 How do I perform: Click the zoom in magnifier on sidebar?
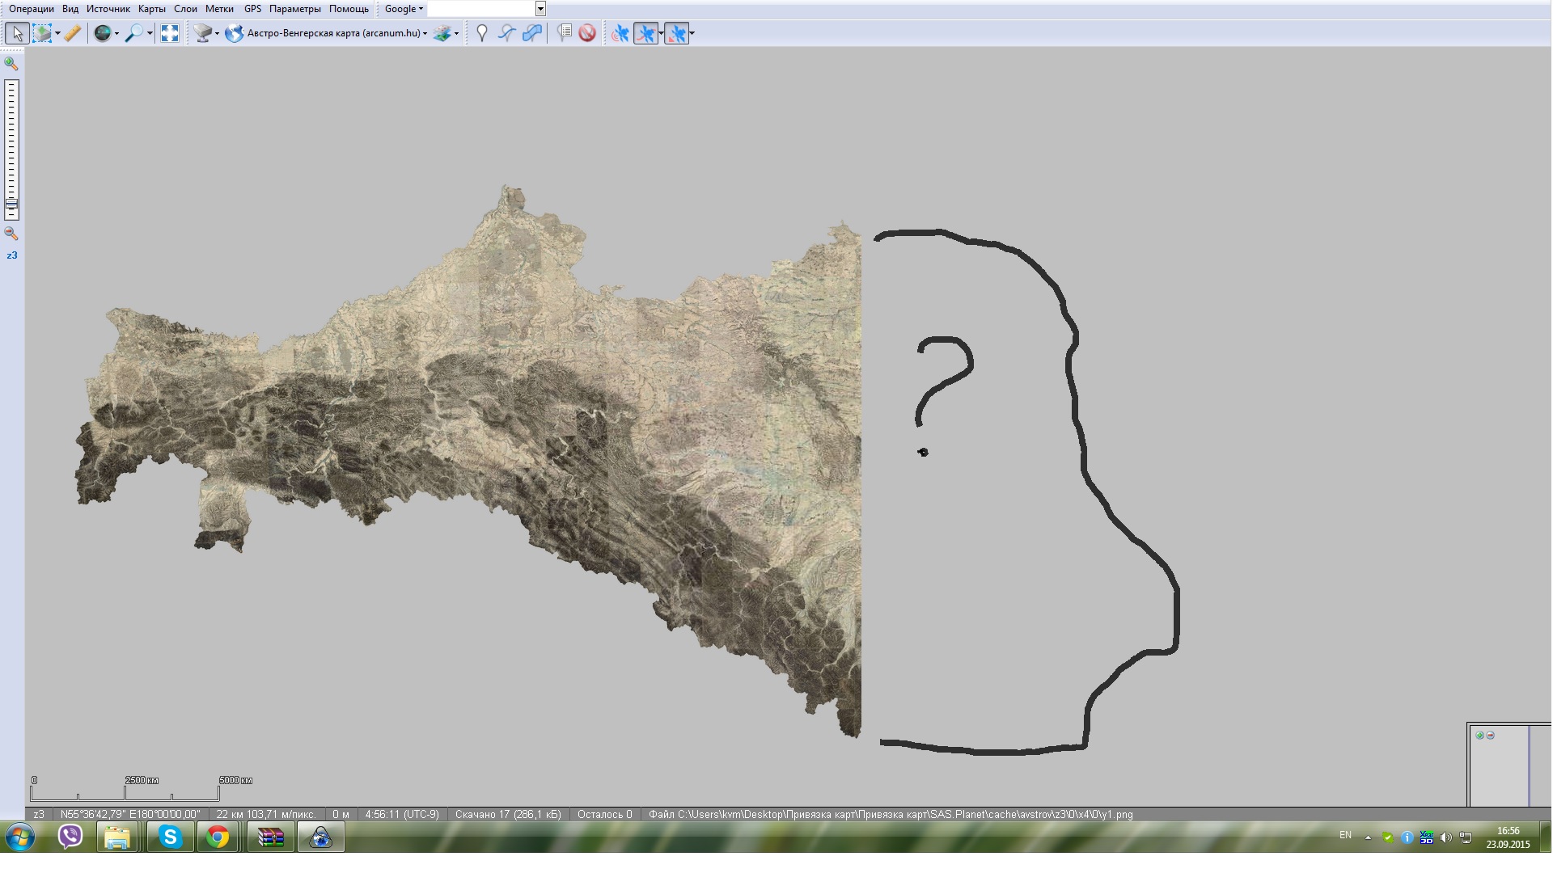coord(11,63)
